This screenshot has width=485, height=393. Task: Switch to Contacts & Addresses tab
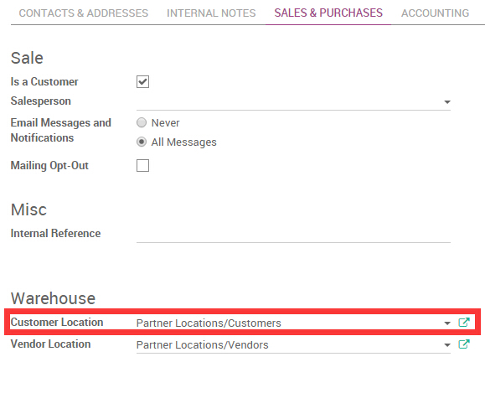(84, 13)
